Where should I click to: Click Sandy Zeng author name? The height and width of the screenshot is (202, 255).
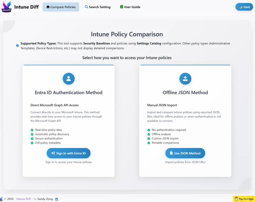[45, 199]
